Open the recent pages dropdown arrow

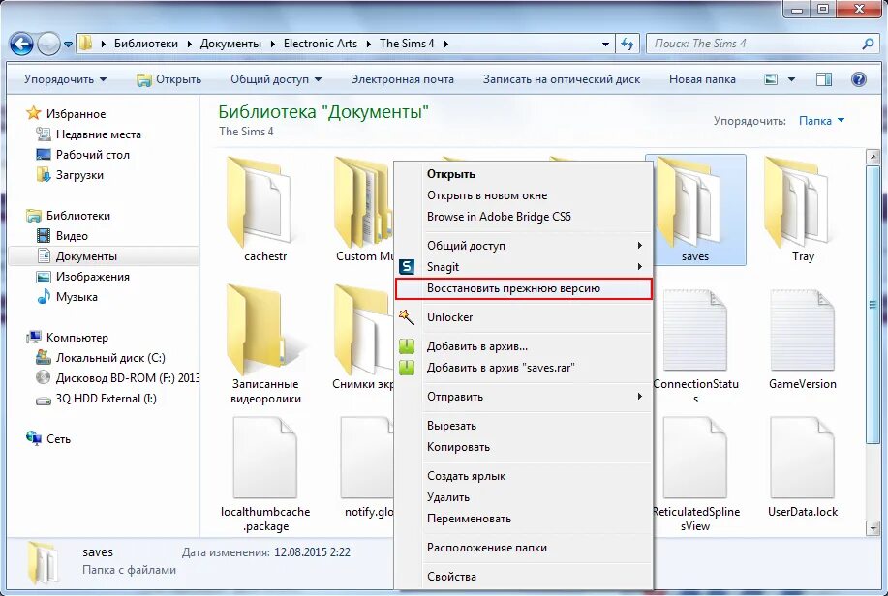(x=68, y=45)
